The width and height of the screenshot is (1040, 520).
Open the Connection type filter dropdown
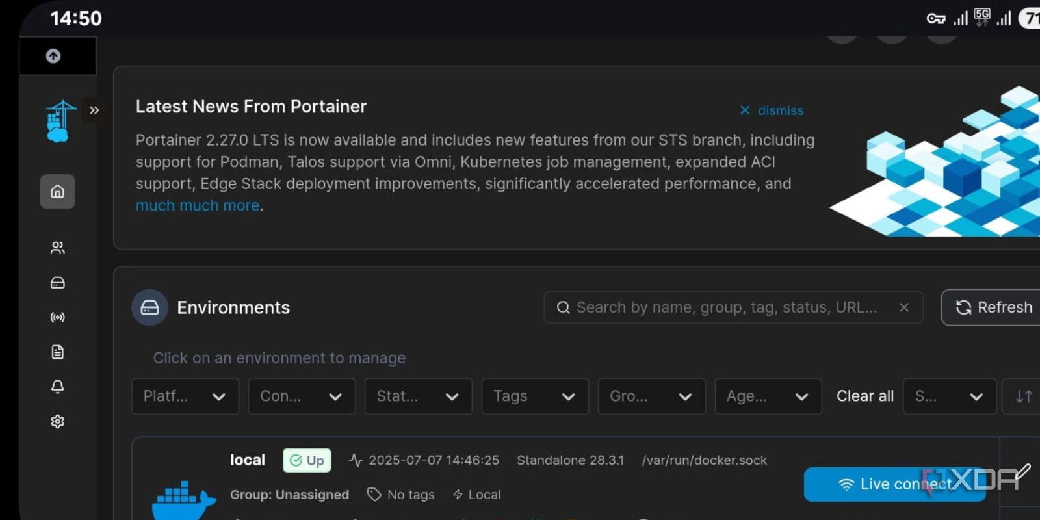coord(302,396)
